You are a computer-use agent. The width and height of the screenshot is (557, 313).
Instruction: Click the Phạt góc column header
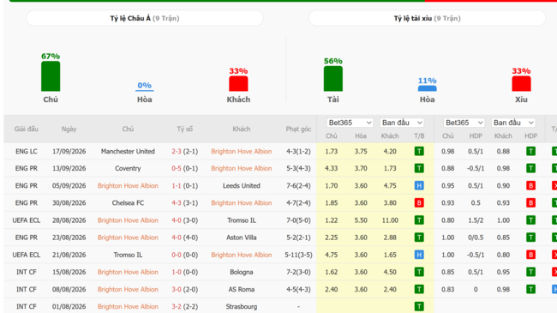[298, 129]
